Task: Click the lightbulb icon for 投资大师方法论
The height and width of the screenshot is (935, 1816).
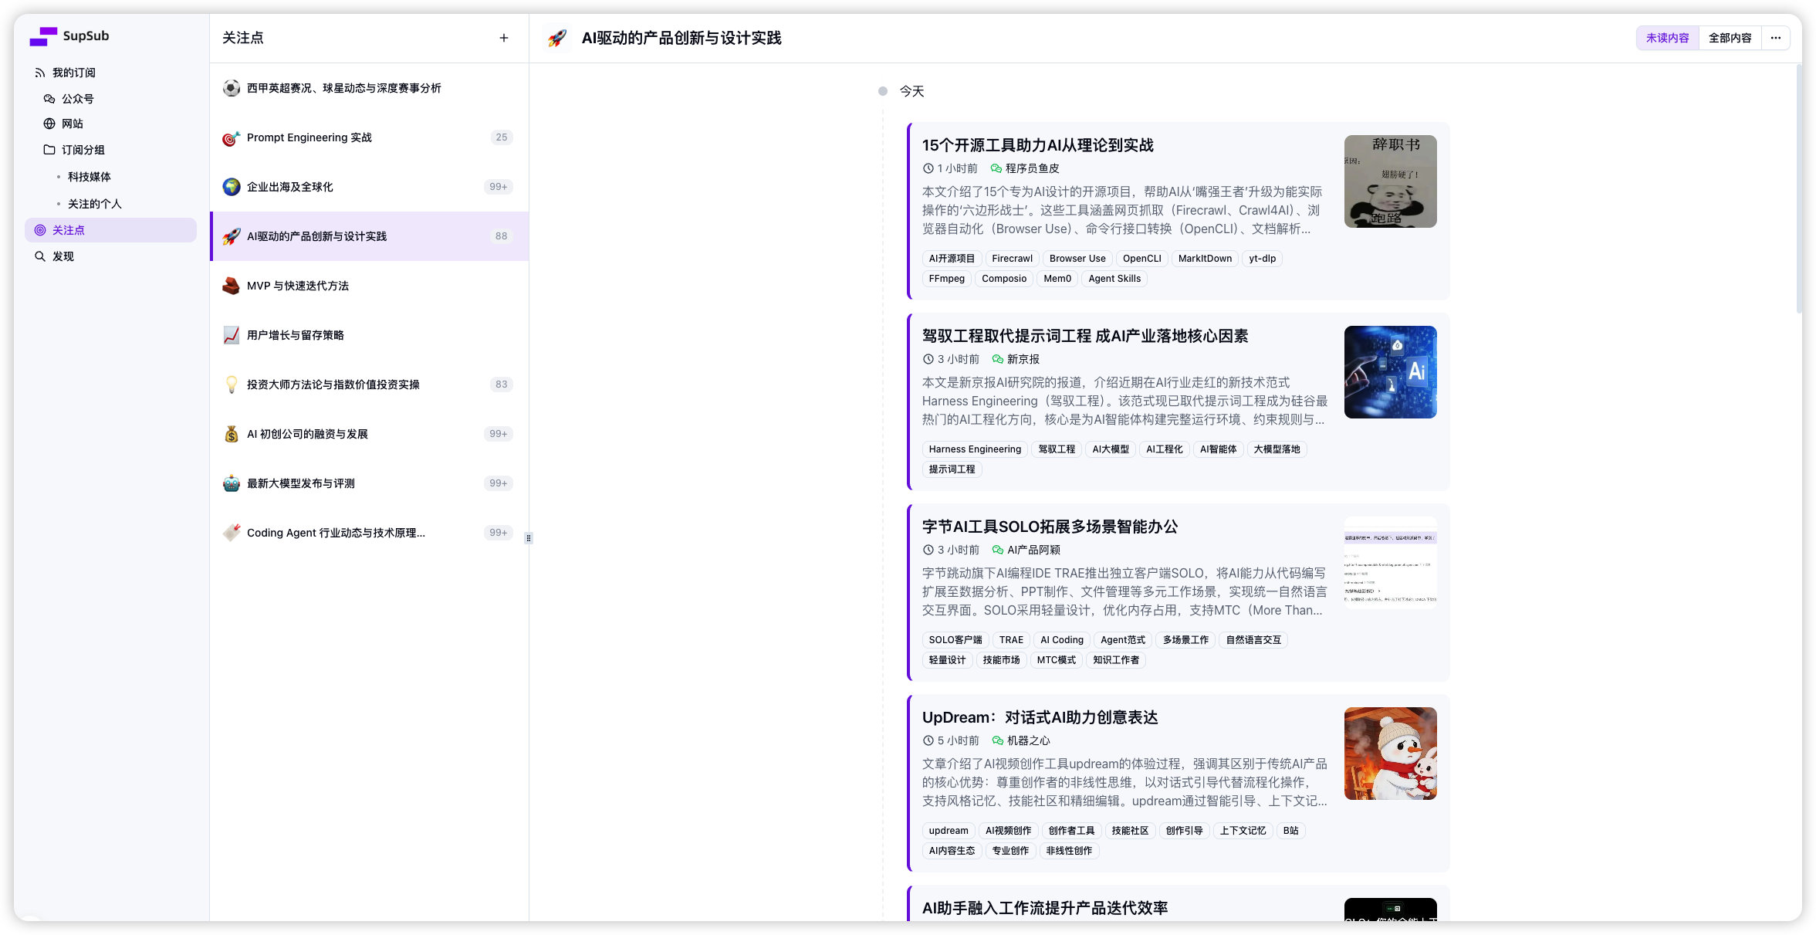Action: 232,385
